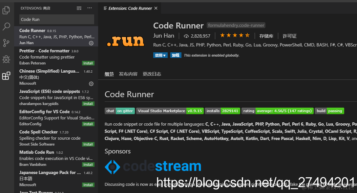Click the manage gear for Chinese (Simplified) Language
This screenshot has height=193, width=357.
pos(91,84)
